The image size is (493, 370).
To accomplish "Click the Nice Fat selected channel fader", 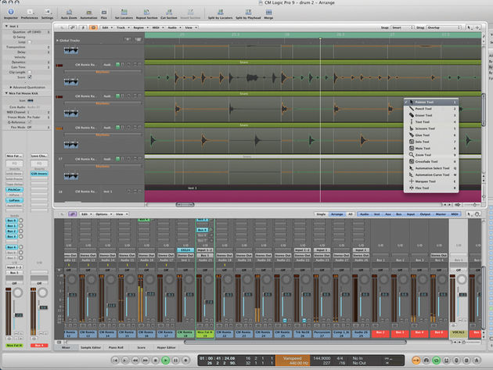I will (209, 302).
